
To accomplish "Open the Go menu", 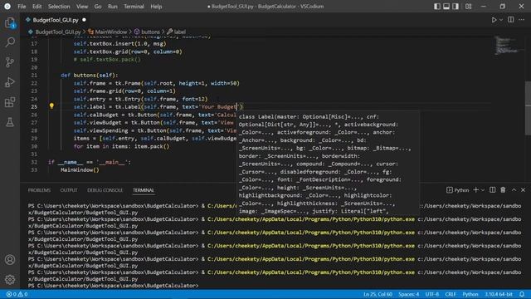I will [x=98, y=7].
